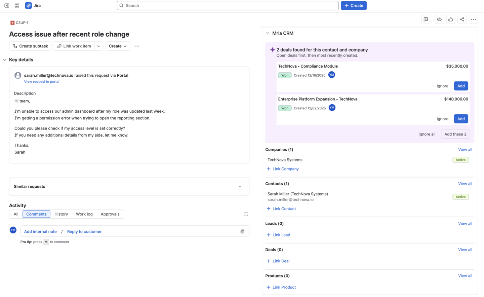Click Ignore all deals
This screenshot has width=484, height=297.
tap(427, 134)
